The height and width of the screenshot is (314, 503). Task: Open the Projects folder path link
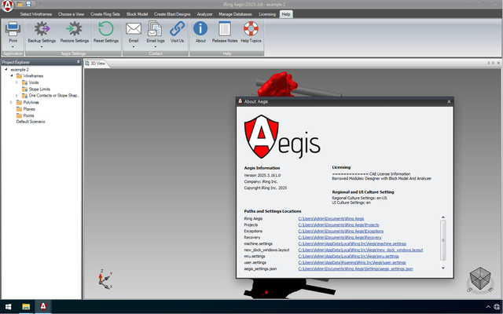coord(339,225)
